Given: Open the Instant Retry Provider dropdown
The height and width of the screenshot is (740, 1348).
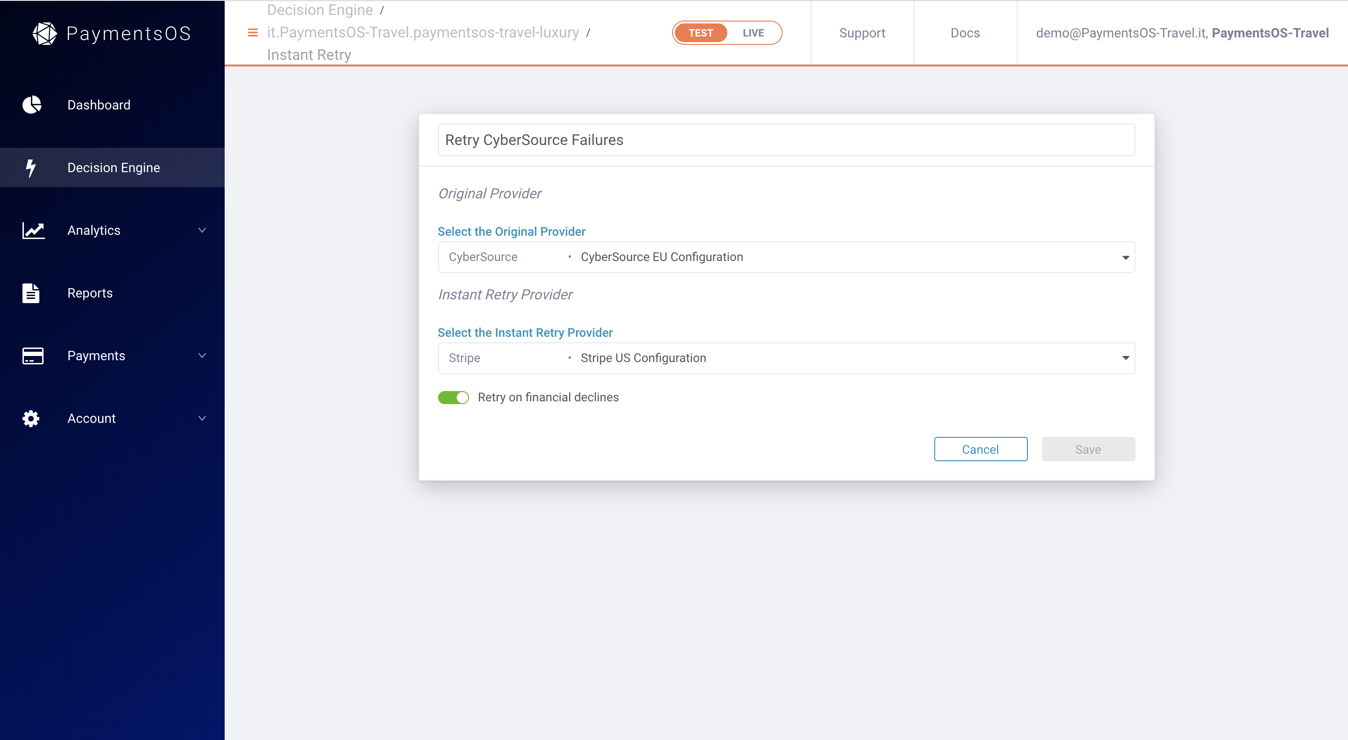Looking at the screenshot, I should pyautogui.click(x=786, y=358).
